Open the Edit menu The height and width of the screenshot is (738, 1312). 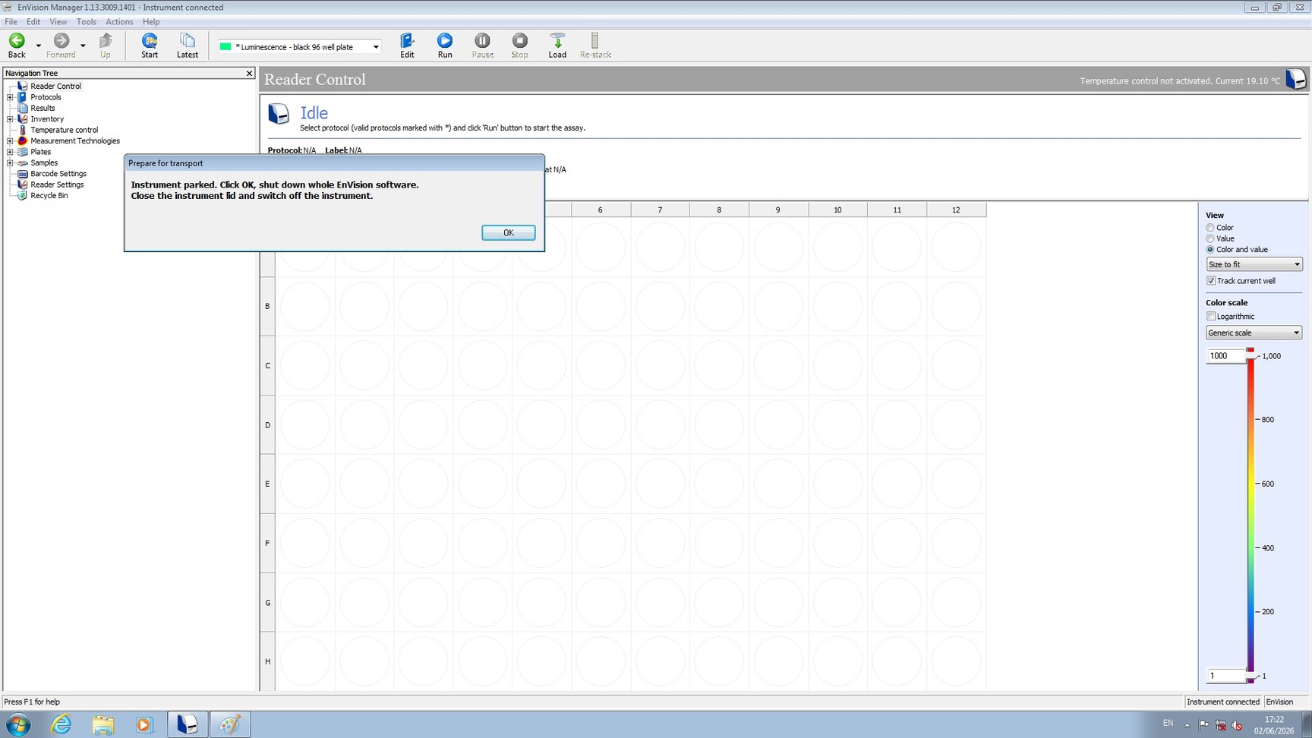tap(33, 22)
